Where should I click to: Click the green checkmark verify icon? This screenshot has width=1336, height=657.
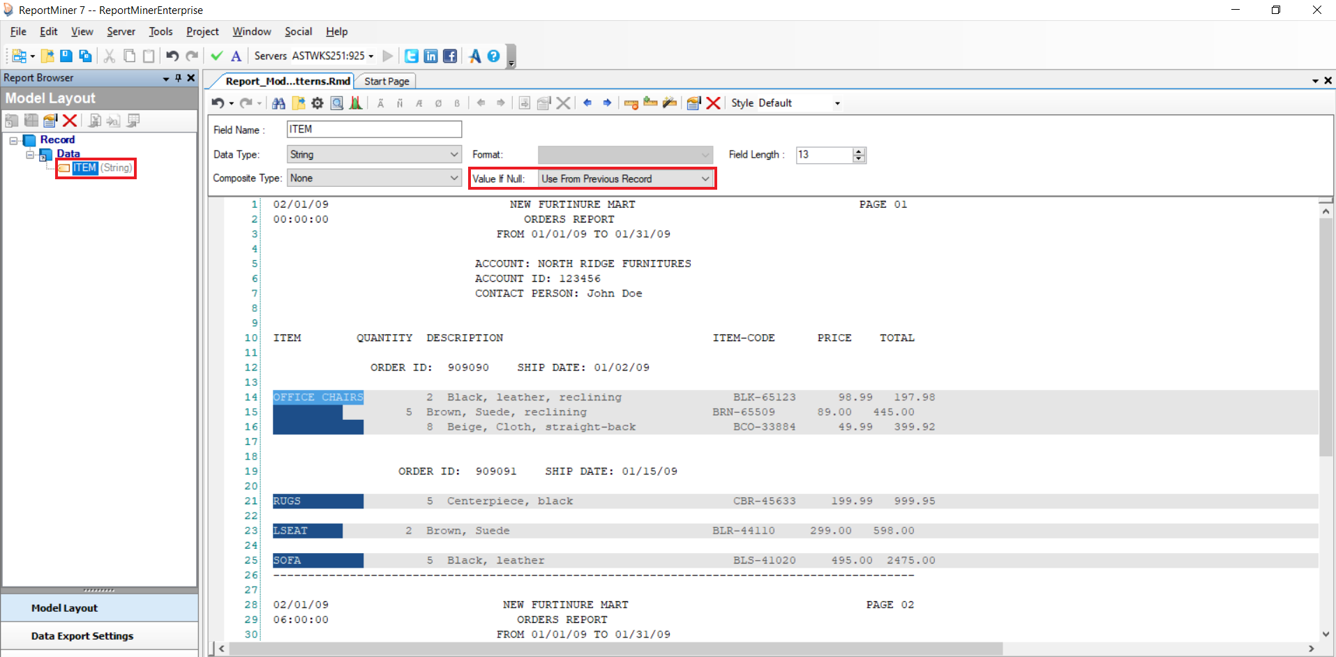tap(217, 56)
